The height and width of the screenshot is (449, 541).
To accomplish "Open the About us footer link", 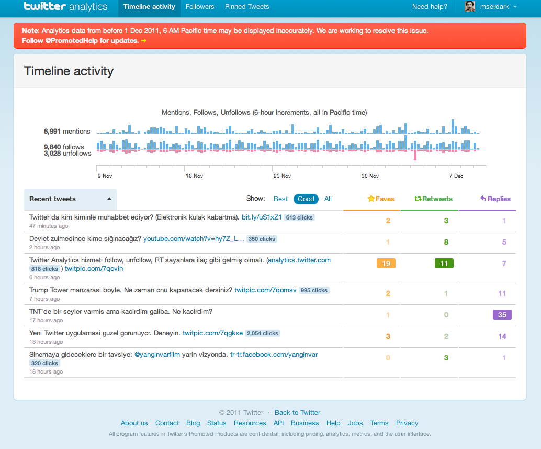I will coord(134,423).
